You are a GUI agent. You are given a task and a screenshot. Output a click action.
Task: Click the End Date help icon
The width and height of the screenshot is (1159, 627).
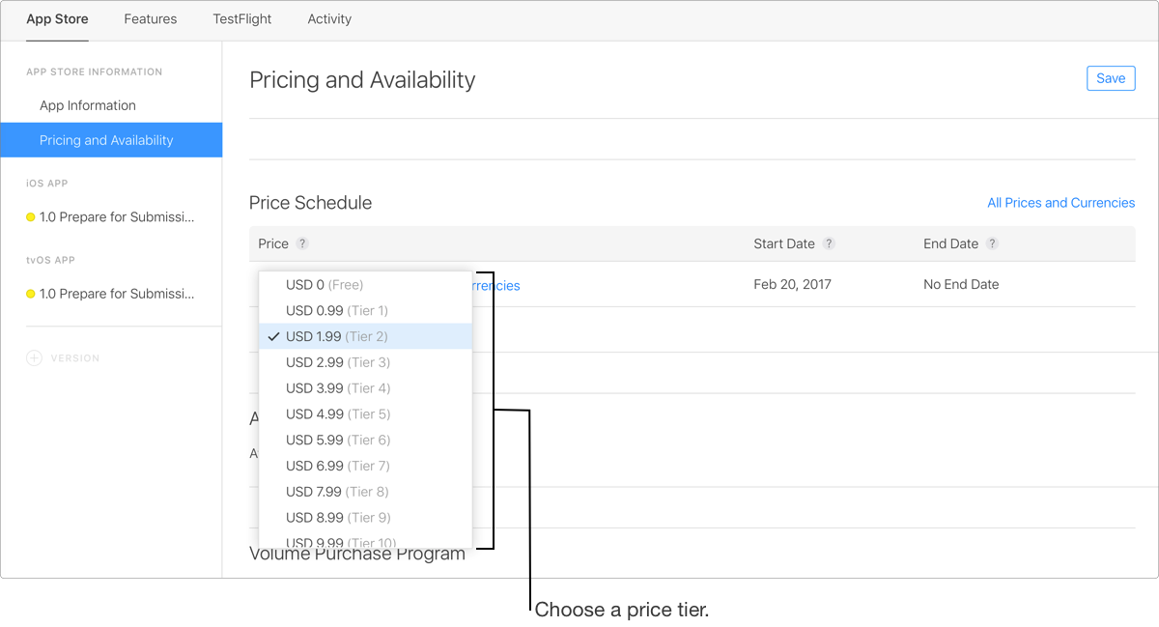click(x=992, y=244)
